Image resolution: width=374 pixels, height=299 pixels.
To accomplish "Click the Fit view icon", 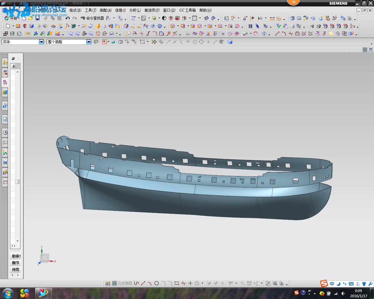I will 134,18.
